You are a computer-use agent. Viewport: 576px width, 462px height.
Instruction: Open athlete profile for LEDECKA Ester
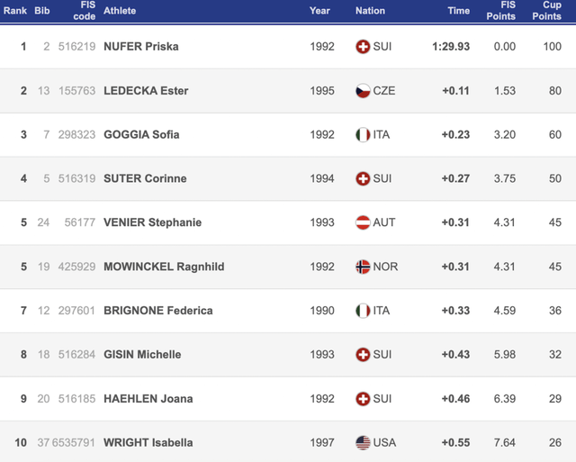pos(146,91)
